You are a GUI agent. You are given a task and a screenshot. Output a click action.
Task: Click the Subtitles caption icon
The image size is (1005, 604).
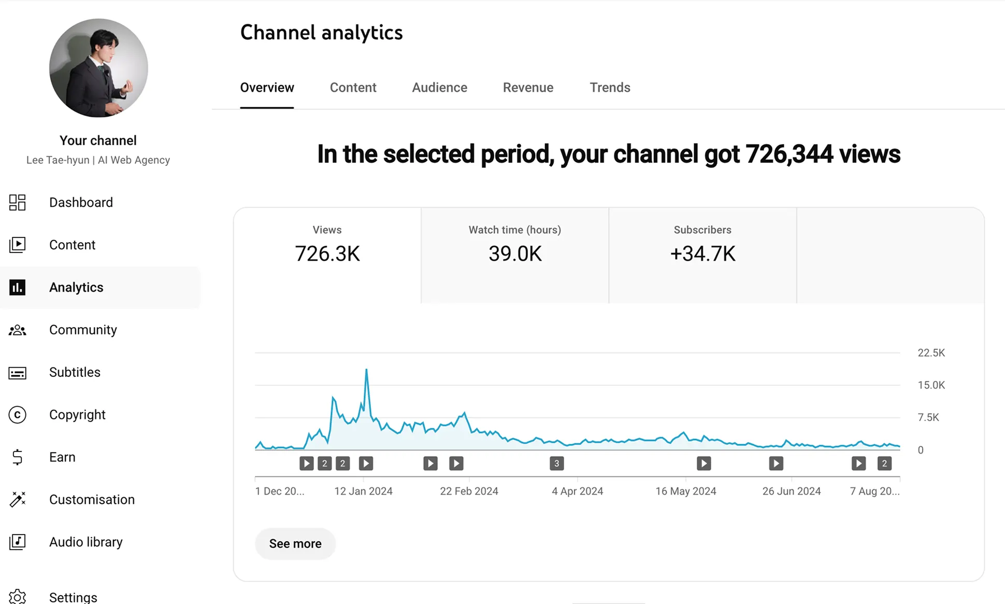point(17,372)
